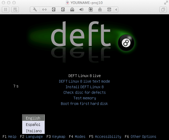Click the CD/DVD drive icon

pos(72,10)
